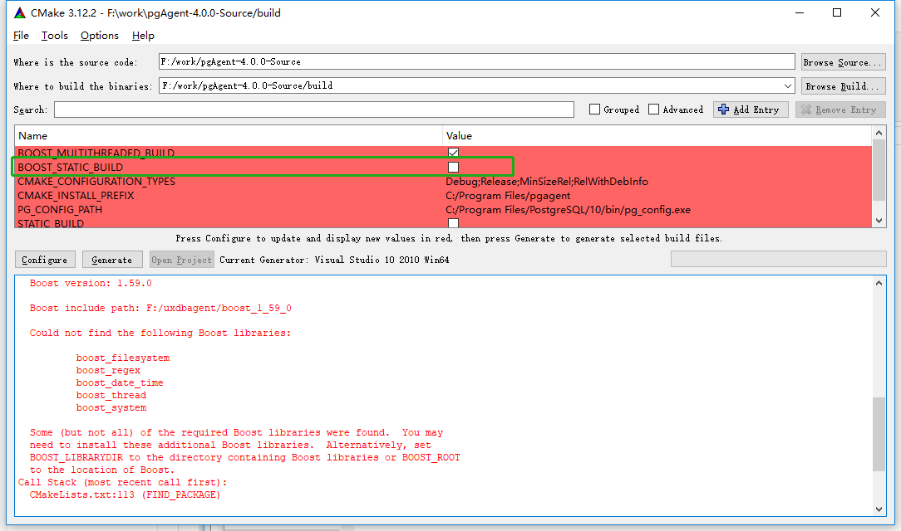Click 'CMakeLists.txt:113 (FIND_PACKAGE)' log line
Viewport: 901px width, 531px height.
[125, 494]
